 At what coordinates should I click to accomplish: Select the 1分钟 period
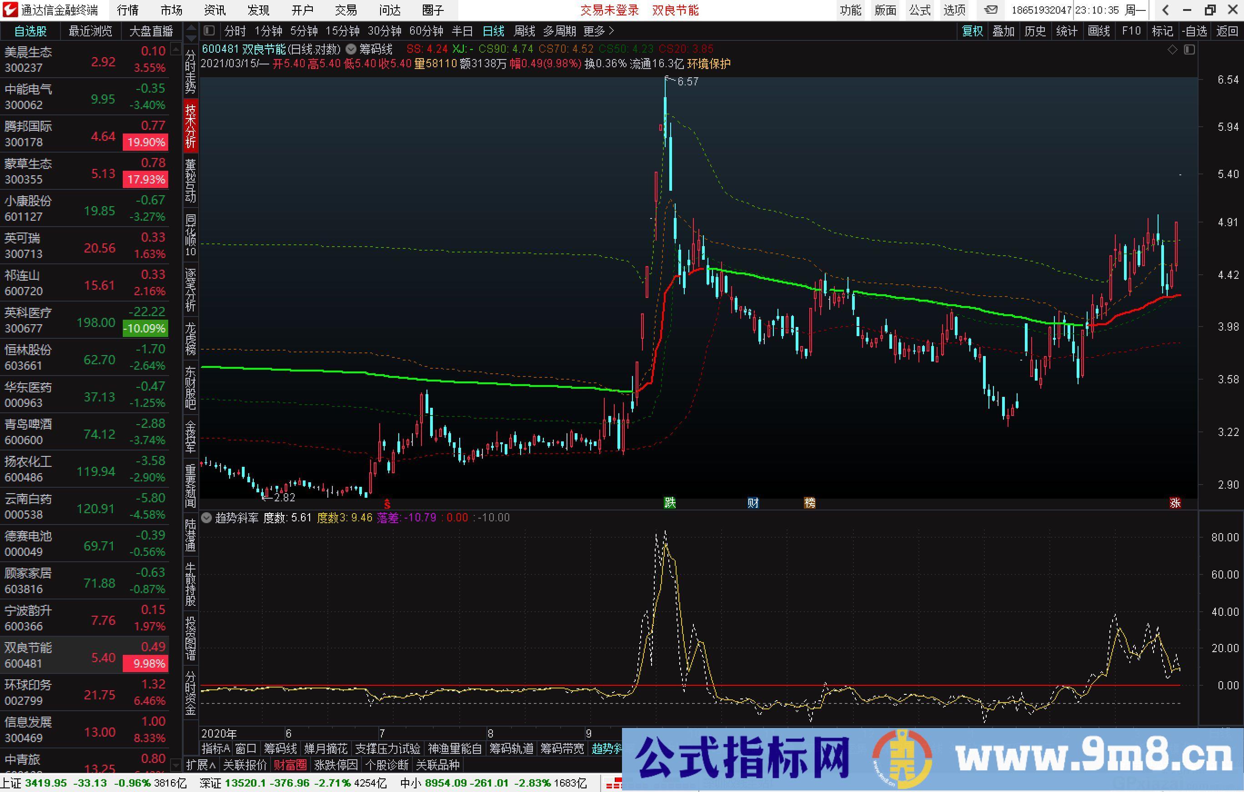268,31
